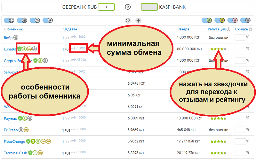Open the gear settings beside Скидка
This screenshot has height=161, width=256.
(x=251, y=29)
